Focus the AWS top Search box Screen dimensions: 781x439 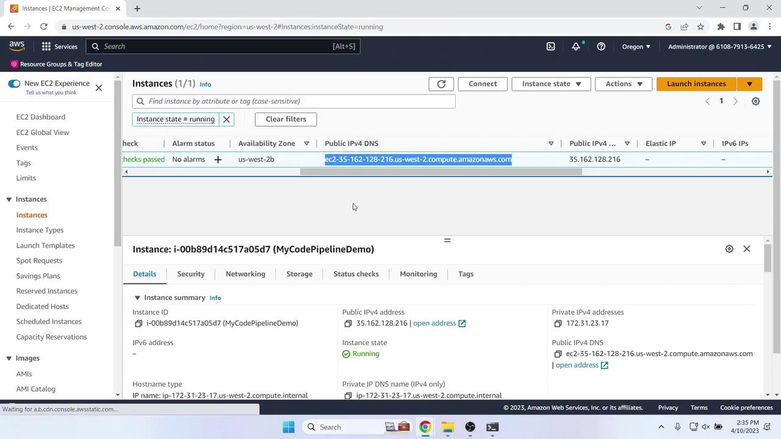[223, 46]
